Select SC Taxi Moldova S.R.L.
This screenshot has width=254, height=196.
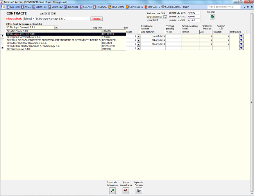(x=66, y=49)
